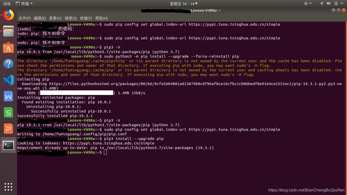
Task: Open the Help question mark icon
Action: pyautogui.click(x=8, y=64)
